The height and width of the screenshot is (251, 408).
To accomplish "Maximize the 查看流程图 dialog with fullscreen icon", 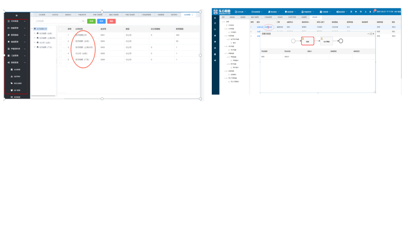I will point(371,34).
